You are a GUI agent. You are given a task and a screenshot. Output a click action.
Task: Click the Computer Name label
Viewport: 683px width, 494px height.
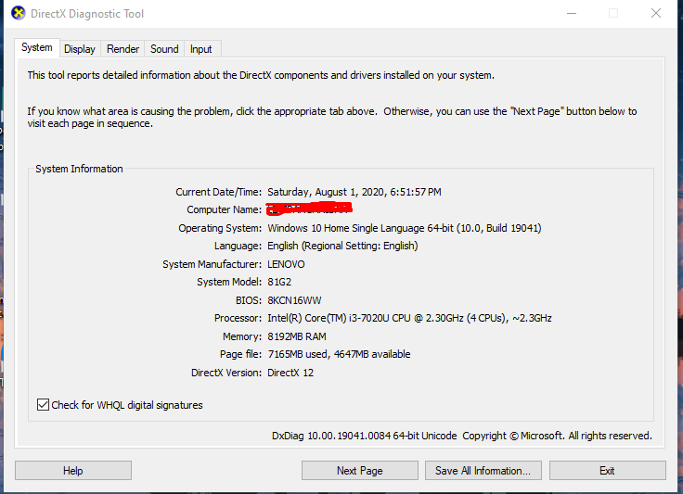tap(225, 209)
